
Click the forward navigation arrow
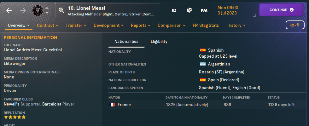(23, 10)
